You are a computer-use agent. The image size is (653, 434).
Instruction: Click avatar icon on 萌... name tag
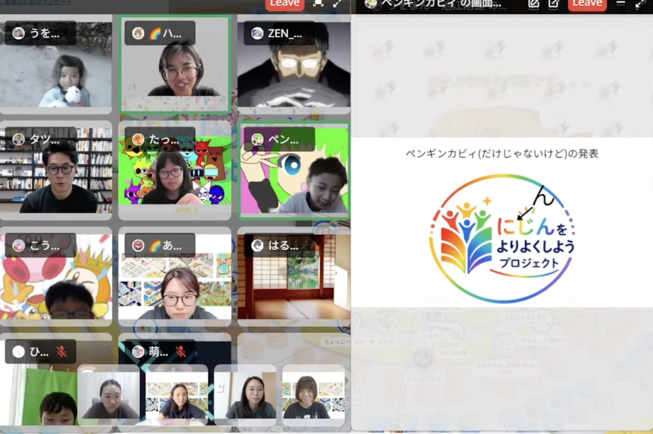click(x=138, y=352)
